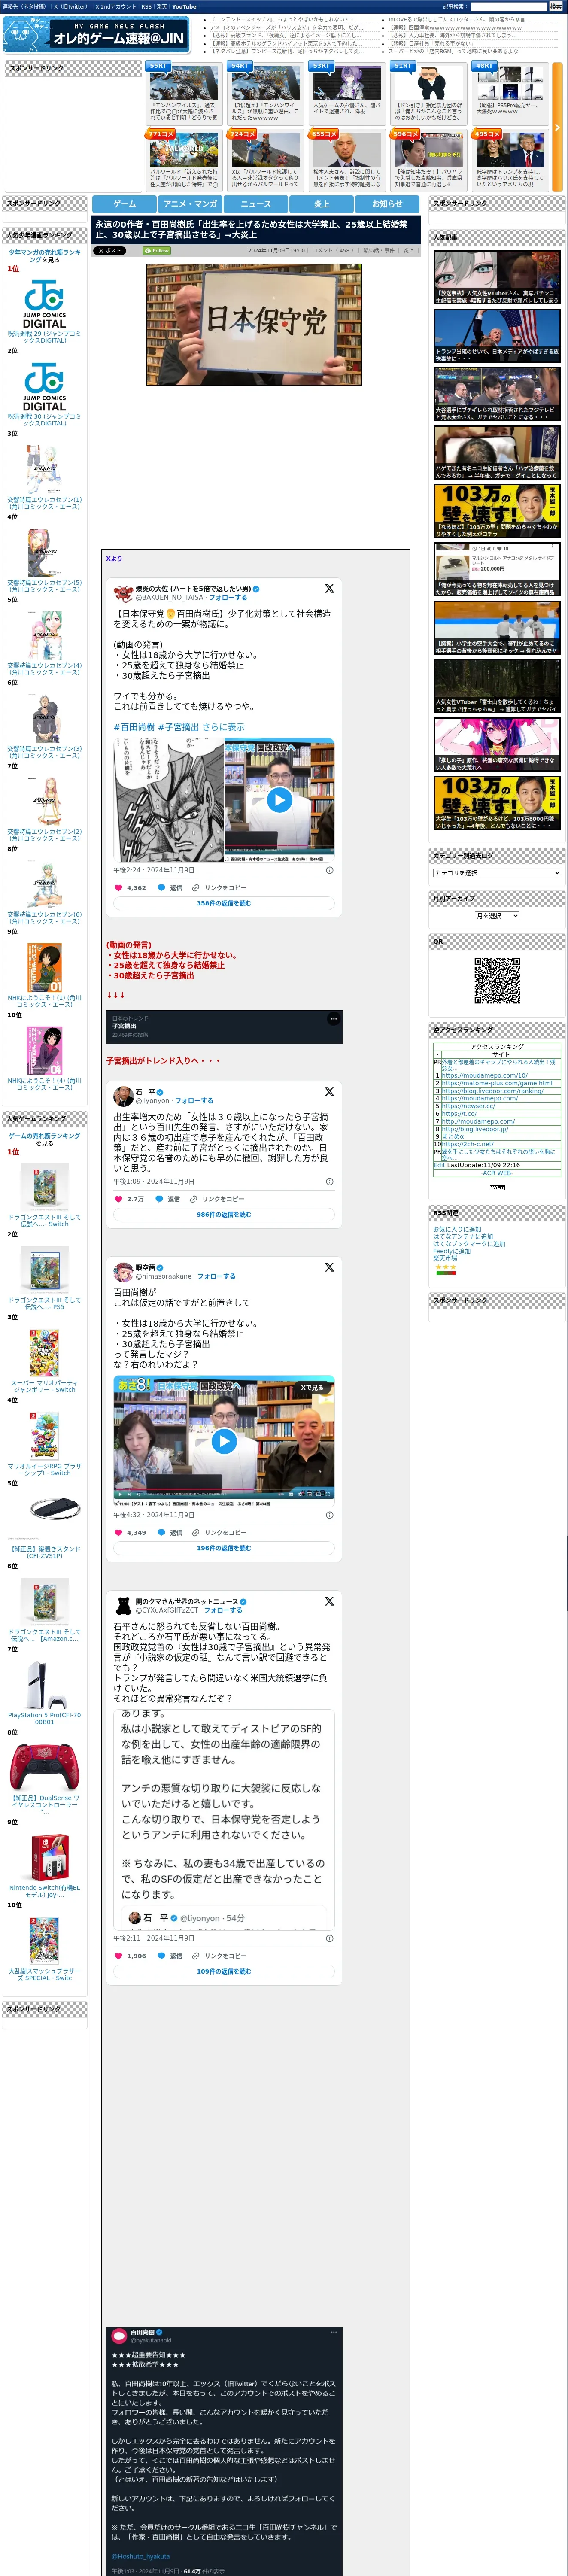
Task: Click the orange carousel next arrow
Action: [557, 127]
